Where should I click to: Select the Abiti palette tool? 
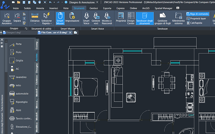15,110
